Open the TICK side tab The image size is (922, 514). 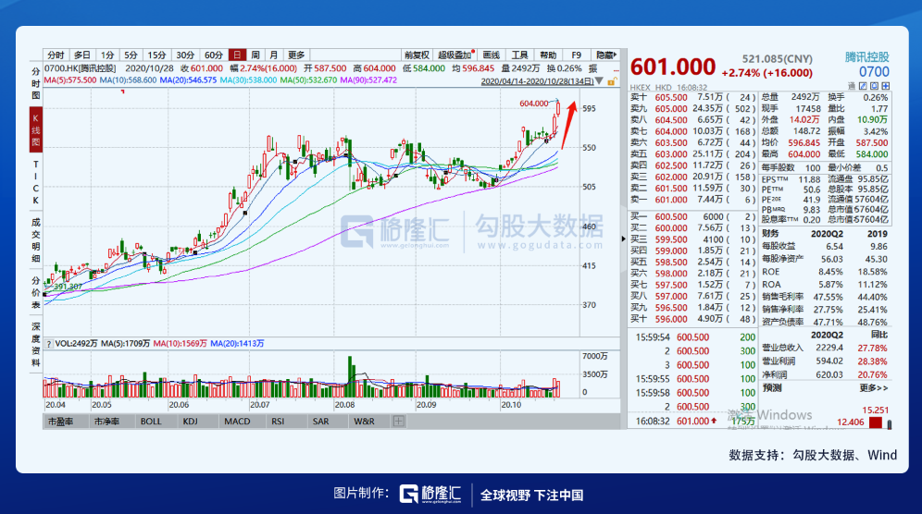click(x=36, y=182)
